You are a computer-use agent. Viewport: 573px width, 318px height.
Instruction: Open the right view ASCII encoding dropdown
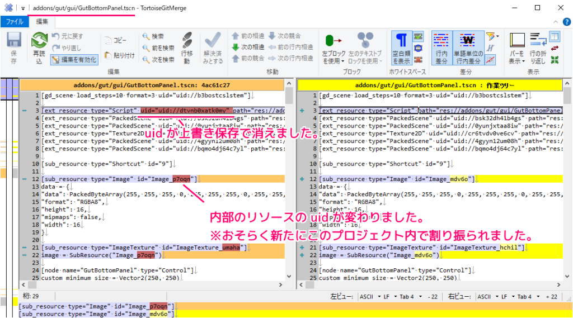[x=487, y=296]
